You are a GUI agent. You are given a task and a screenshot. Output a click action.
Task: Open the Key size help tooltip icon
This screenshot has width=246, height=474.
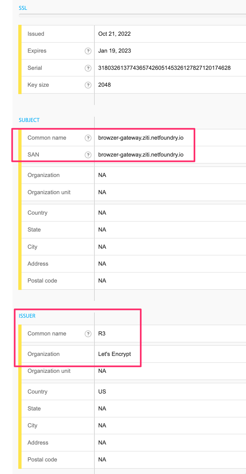click(x=88, y=85)
